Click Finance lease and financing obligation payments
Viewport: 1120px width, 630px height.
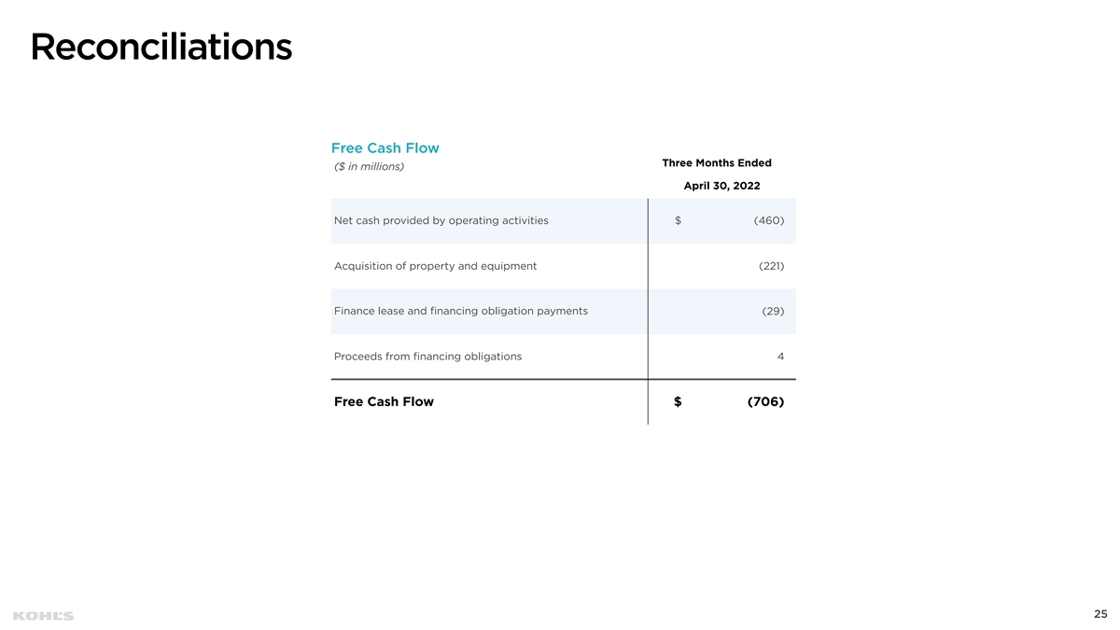pos(460,311)
